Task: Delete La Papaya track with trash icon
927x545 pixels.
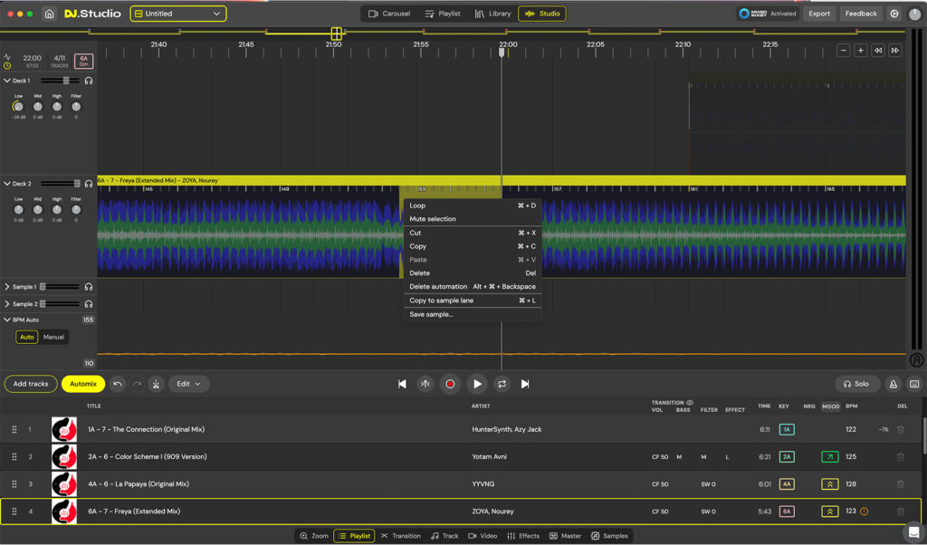Action: click(x=901, y=484)
